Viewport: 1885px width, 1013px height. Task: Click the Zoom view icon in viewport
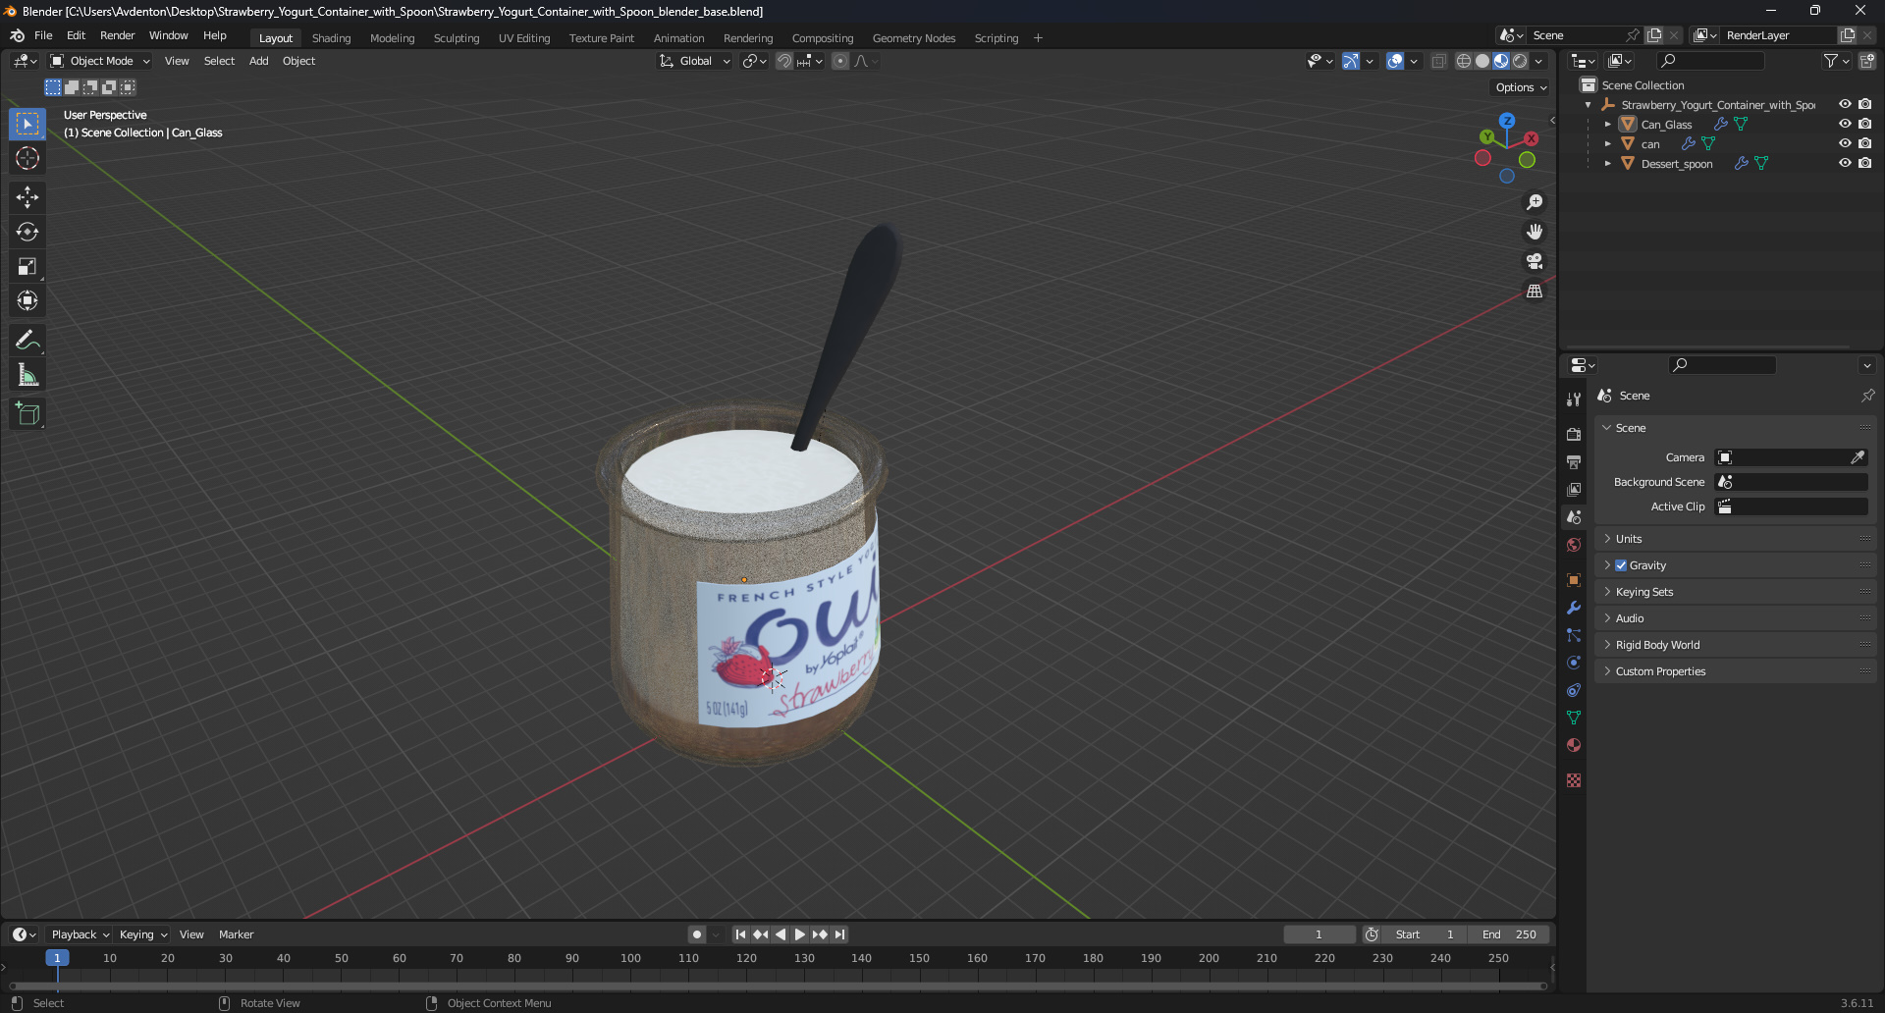coord(1534,202)
